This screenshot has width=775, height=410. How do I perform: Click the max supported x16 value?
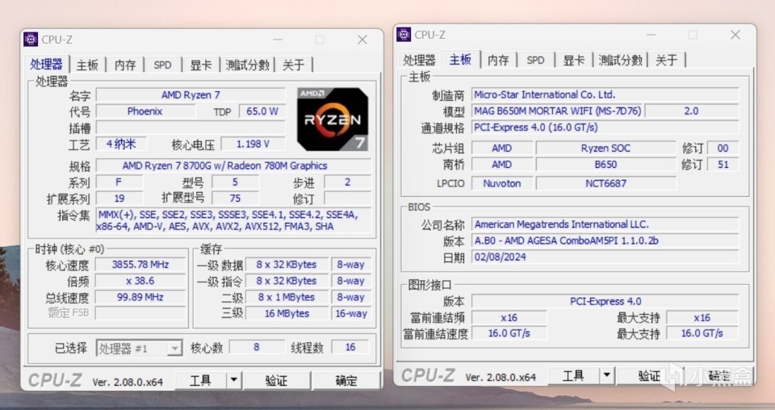click(702, 318)
